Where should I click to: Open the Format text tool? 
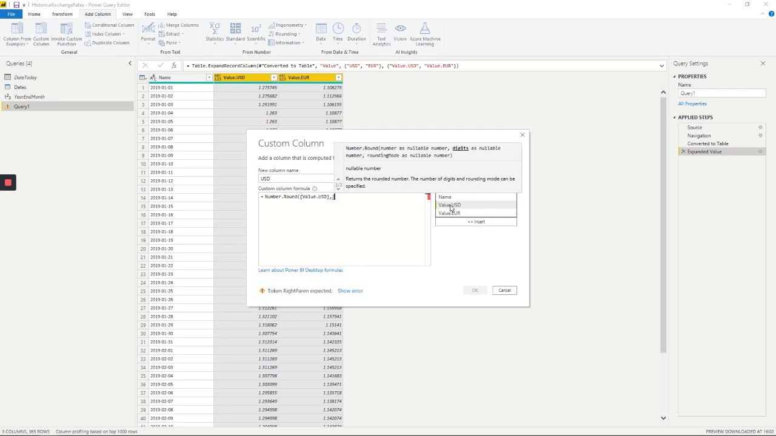[x=148, y=32]
